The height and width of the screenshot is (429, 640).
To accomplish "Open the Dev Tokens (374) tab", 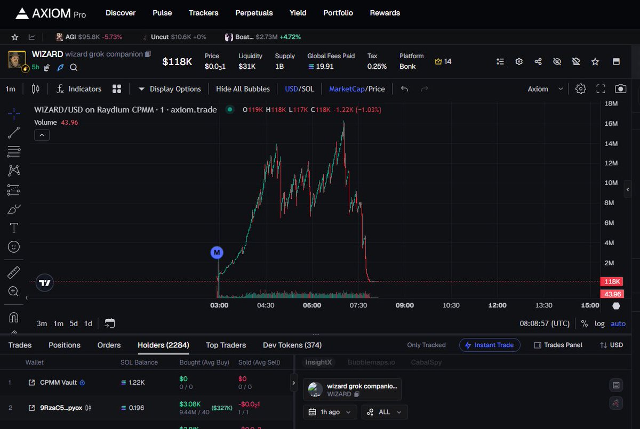I will pos(292,345).
